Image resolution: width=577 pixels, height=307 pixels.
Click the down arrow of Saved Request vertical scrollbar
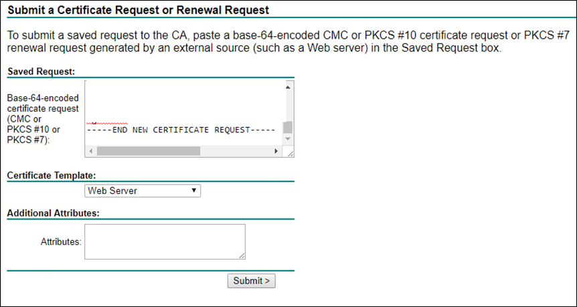point(288,139)
